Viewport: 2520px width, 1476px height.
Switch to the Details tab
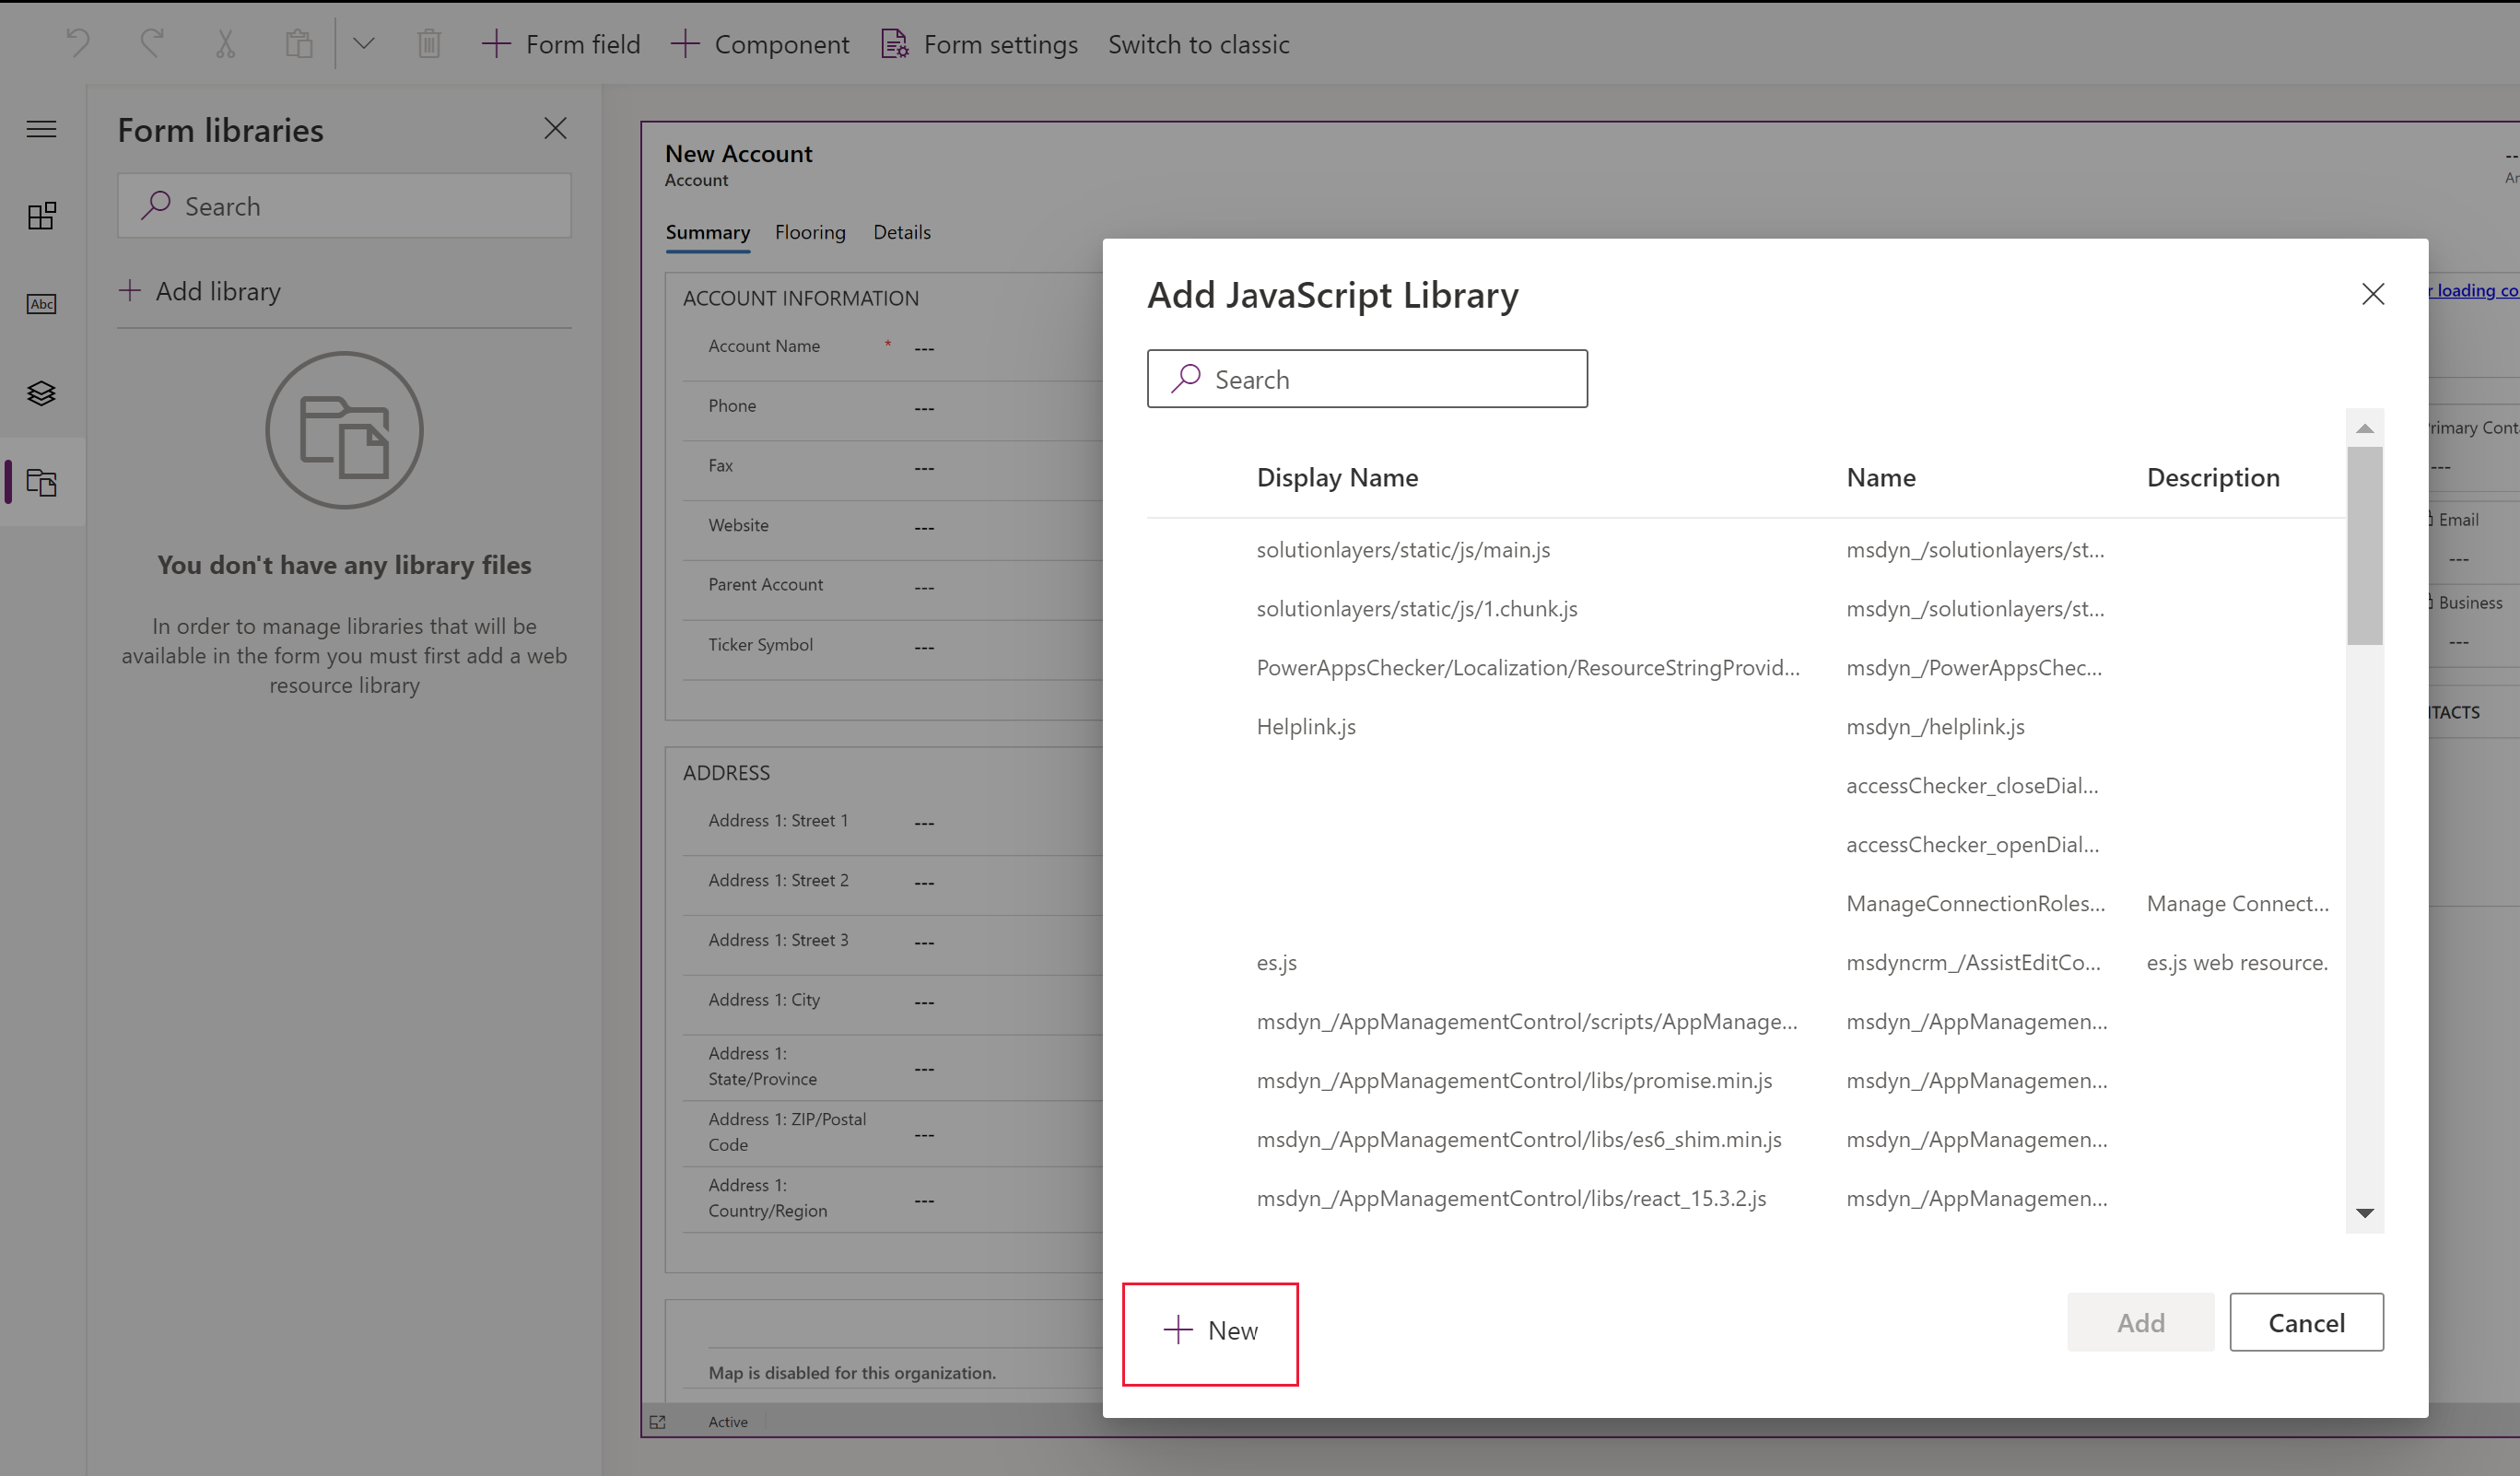click(903, 230)
